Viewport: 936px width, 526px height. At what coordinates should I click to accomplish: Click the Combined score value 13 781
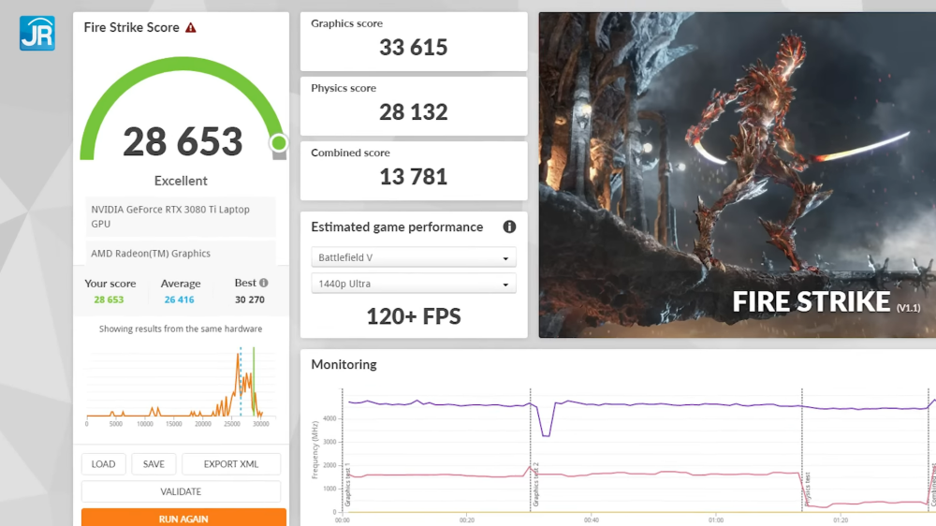coord(413,177)
